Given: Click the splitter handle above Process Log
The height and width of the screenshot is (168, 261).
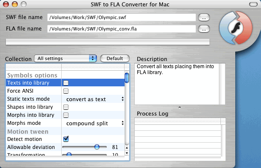Looking at the screenshot, I should tap(179, 107).
